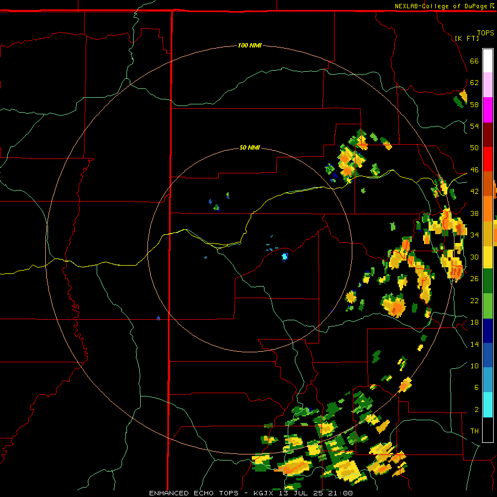The image size is (497, 497).
Task: Pick the light green legend swatch
Action: click(x=488, y=306)
